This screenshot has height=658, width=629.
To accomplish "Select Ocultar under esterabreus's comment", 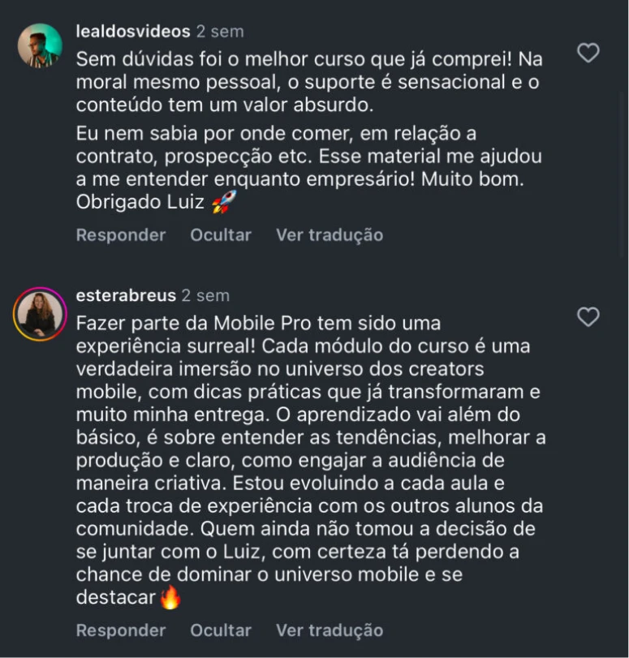I will click(221, 630).
